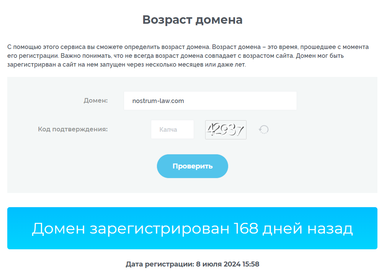Click the 8 июля 2024 registration date
Screen dimensions: 387x278
point(218,264)
